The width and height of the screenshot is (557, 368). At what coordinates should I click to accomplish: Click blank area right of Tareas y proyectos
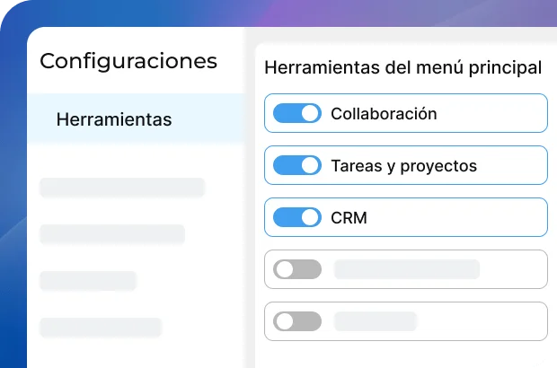pyautogui.click(x=512, y=166)
